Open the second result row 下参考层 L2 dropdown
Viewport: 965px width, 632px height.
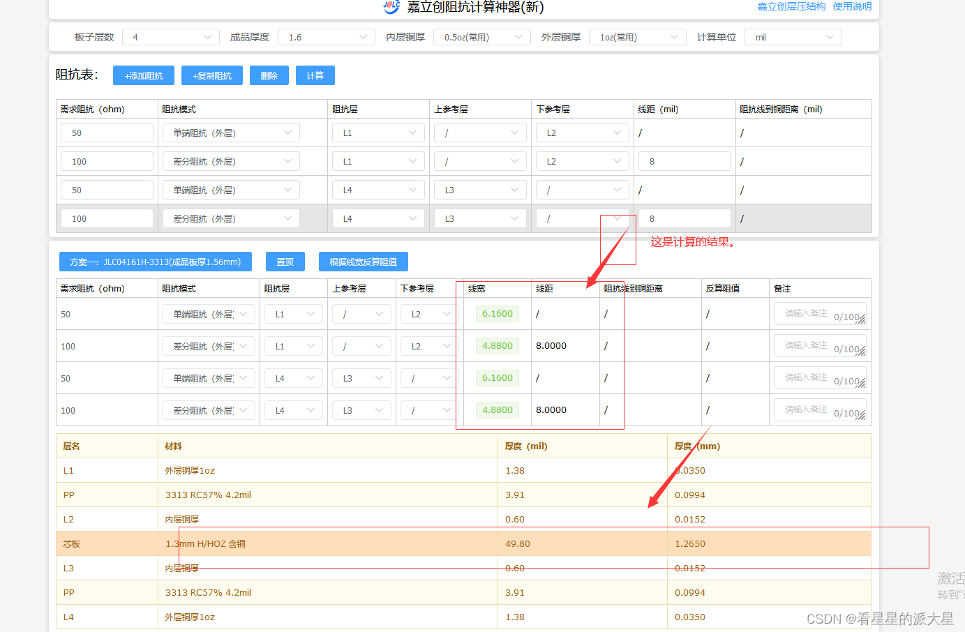430,346
